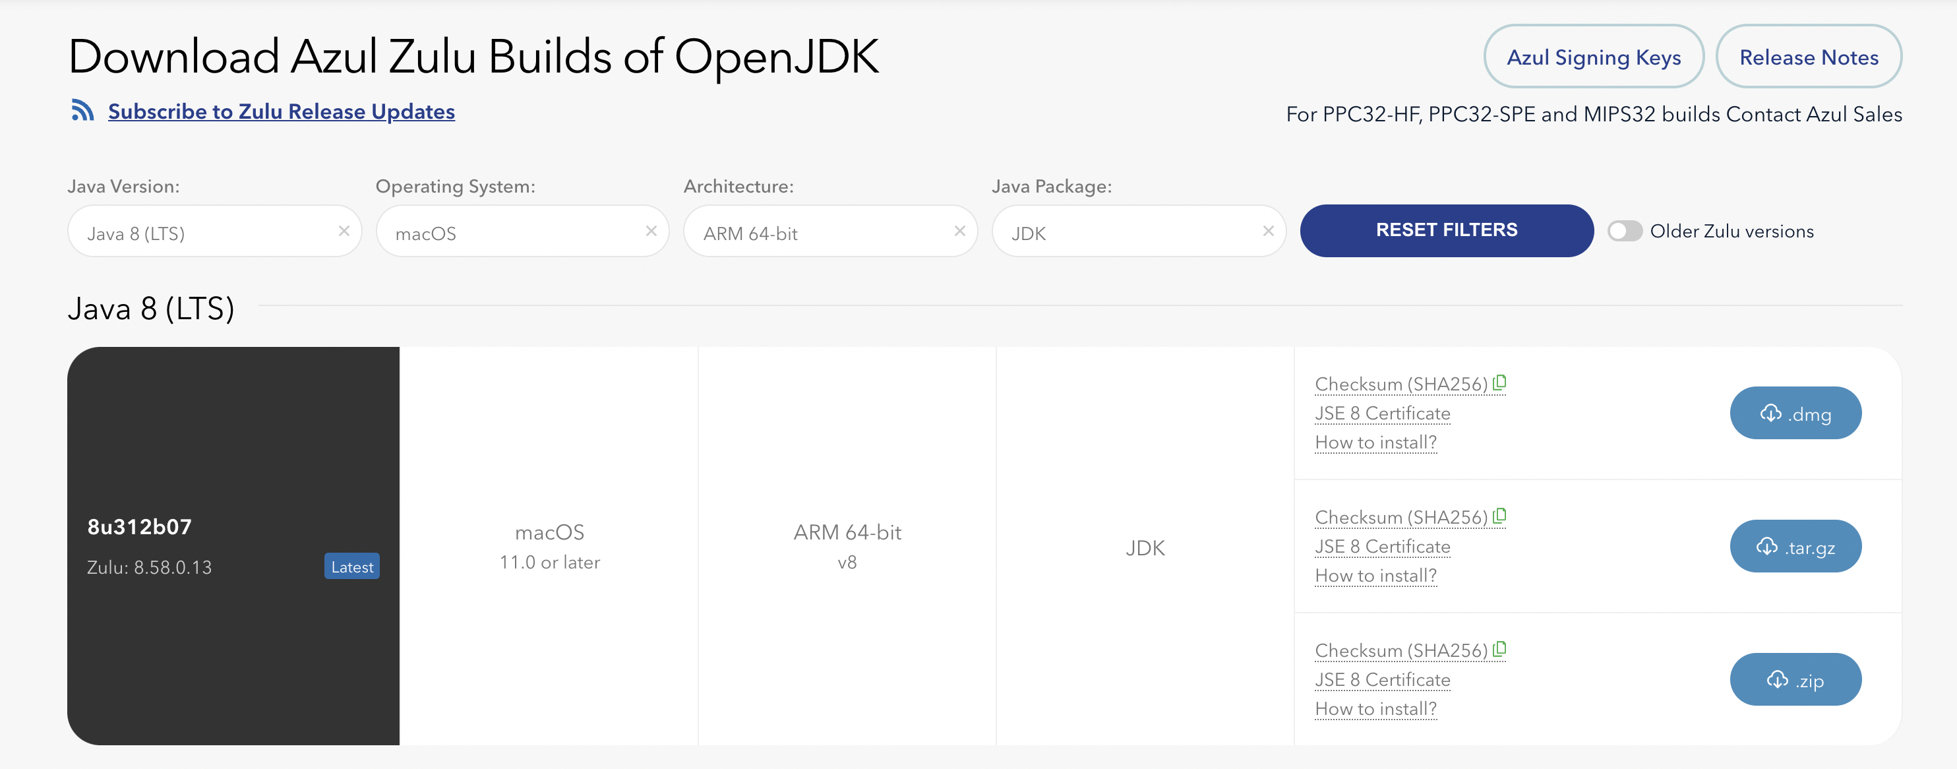The image size is (1957, 769).
Task: Select the 8u312b07 version text
Action: coord(140,526)
